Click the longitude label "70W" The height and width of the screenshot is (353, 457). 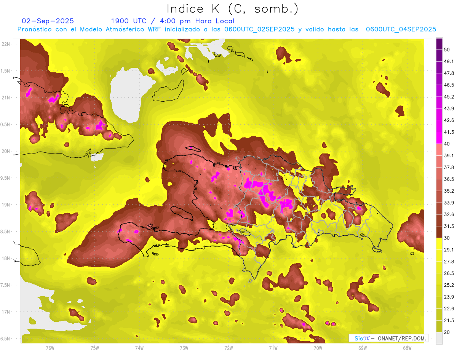point(318,348)
